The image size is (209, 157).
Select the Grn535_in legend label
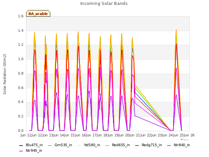tap(63, 145)
